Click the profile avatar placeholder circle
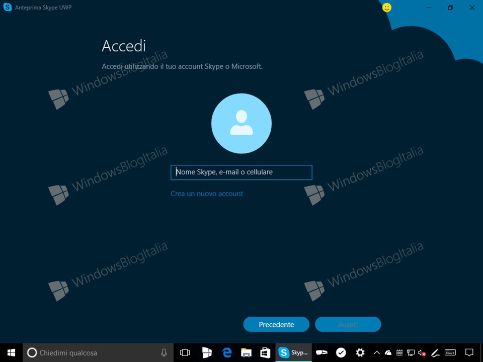The image size is (483, 362). pyautogui.click(x=241, y=124)
